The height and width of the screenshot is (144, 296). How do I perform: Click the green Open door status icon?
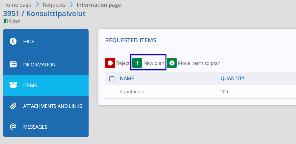click(x=5, y=21)
